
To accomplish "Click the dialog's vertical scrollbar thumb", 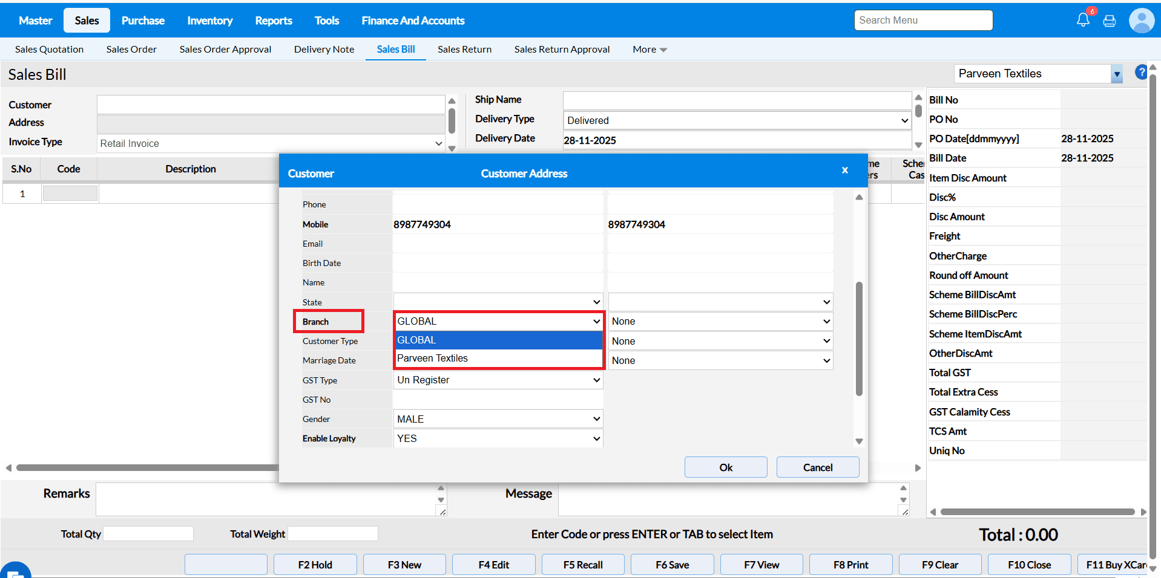I will (859, 339).
